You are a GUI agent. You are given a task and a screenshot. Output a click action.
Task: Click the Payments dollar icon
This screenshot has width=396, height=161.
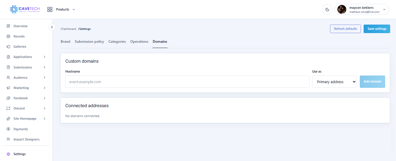point(8,129)
